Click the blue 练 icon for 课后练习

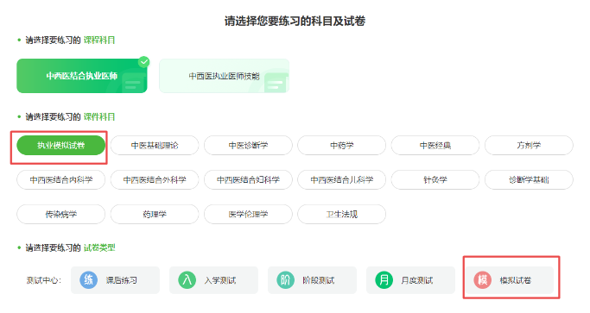pos(88,280)
